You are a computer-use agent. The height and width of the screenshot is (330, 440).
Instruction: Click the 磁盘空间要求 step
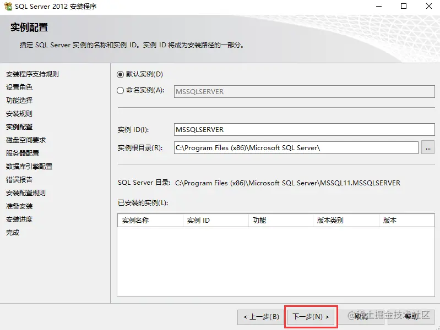pyautogui.click(x=26, y=140)
